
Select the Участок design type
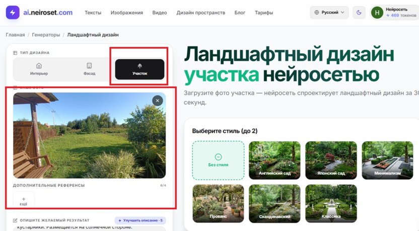click(140, 69)
